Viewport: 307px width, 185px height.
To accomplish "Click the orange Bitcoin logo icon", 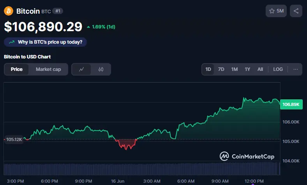I will click(9, 11).
